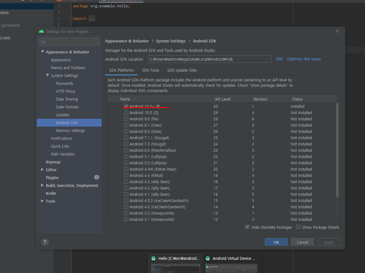Check the Android 5.0 (Lollipop) checkbox
Screen dimensions: 365x273
(126, 163)
